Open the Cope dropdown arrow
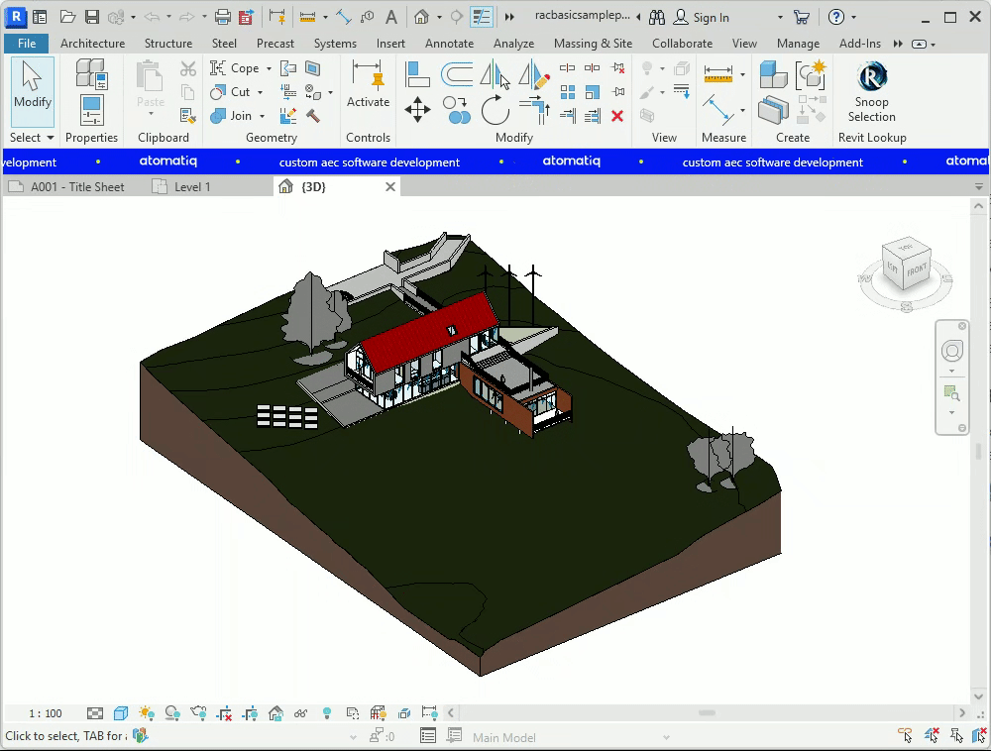The width and height of the screenshot is (991, 751). (269, 68)
